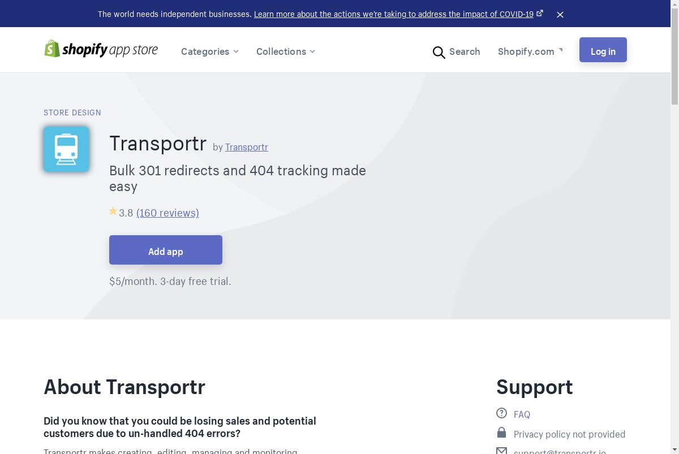Dismiss the COVID-19 banner with X
Image resolution: width=679 pixels, height=454 pixels.
[x=560, y=15]
